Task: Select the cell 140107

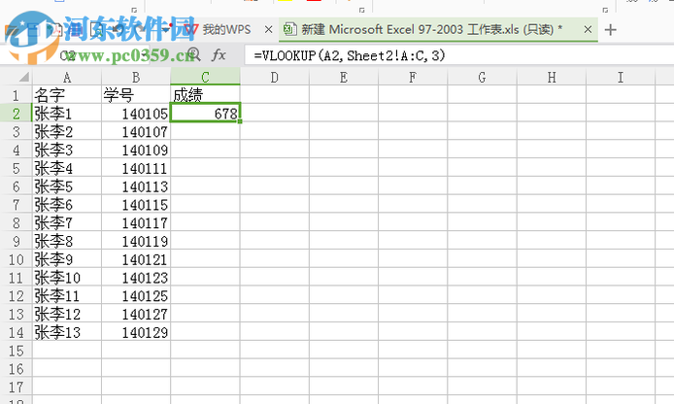Action: point(136,131)
